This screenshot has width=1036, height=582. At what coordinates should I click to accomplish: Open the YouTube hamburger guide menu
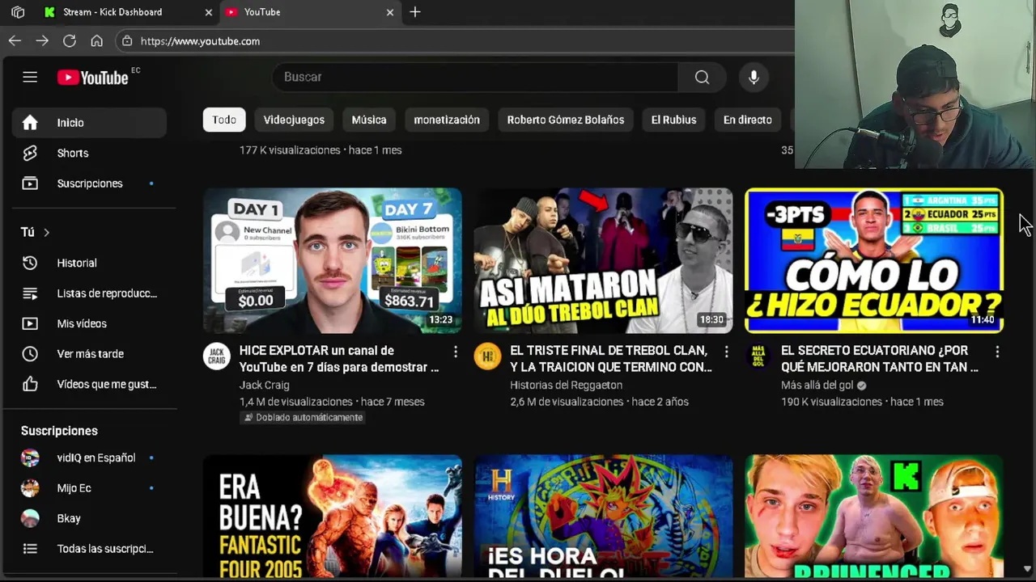coord(30,77)
